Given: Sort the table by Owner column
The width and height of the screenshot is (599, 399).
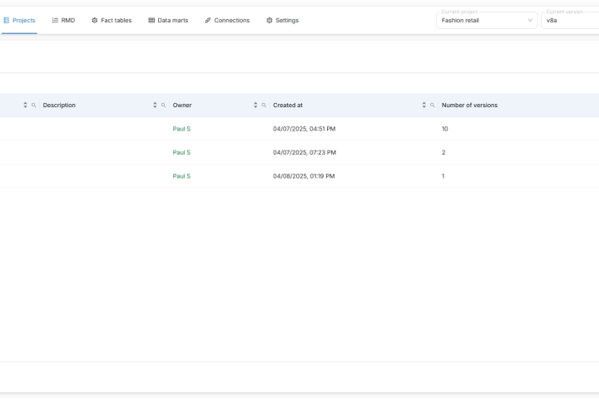Looking at the screenshot, I should pyautogui.click(x=255, y=106).
